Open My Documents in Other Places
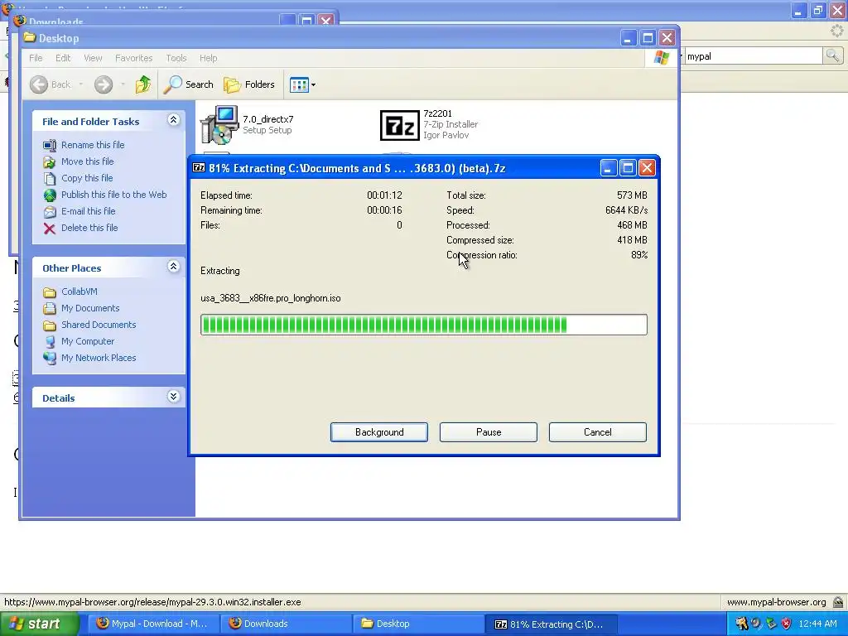The height and width of the screenshot is (636, 848). pyautogui.click(x=89, y=308)
